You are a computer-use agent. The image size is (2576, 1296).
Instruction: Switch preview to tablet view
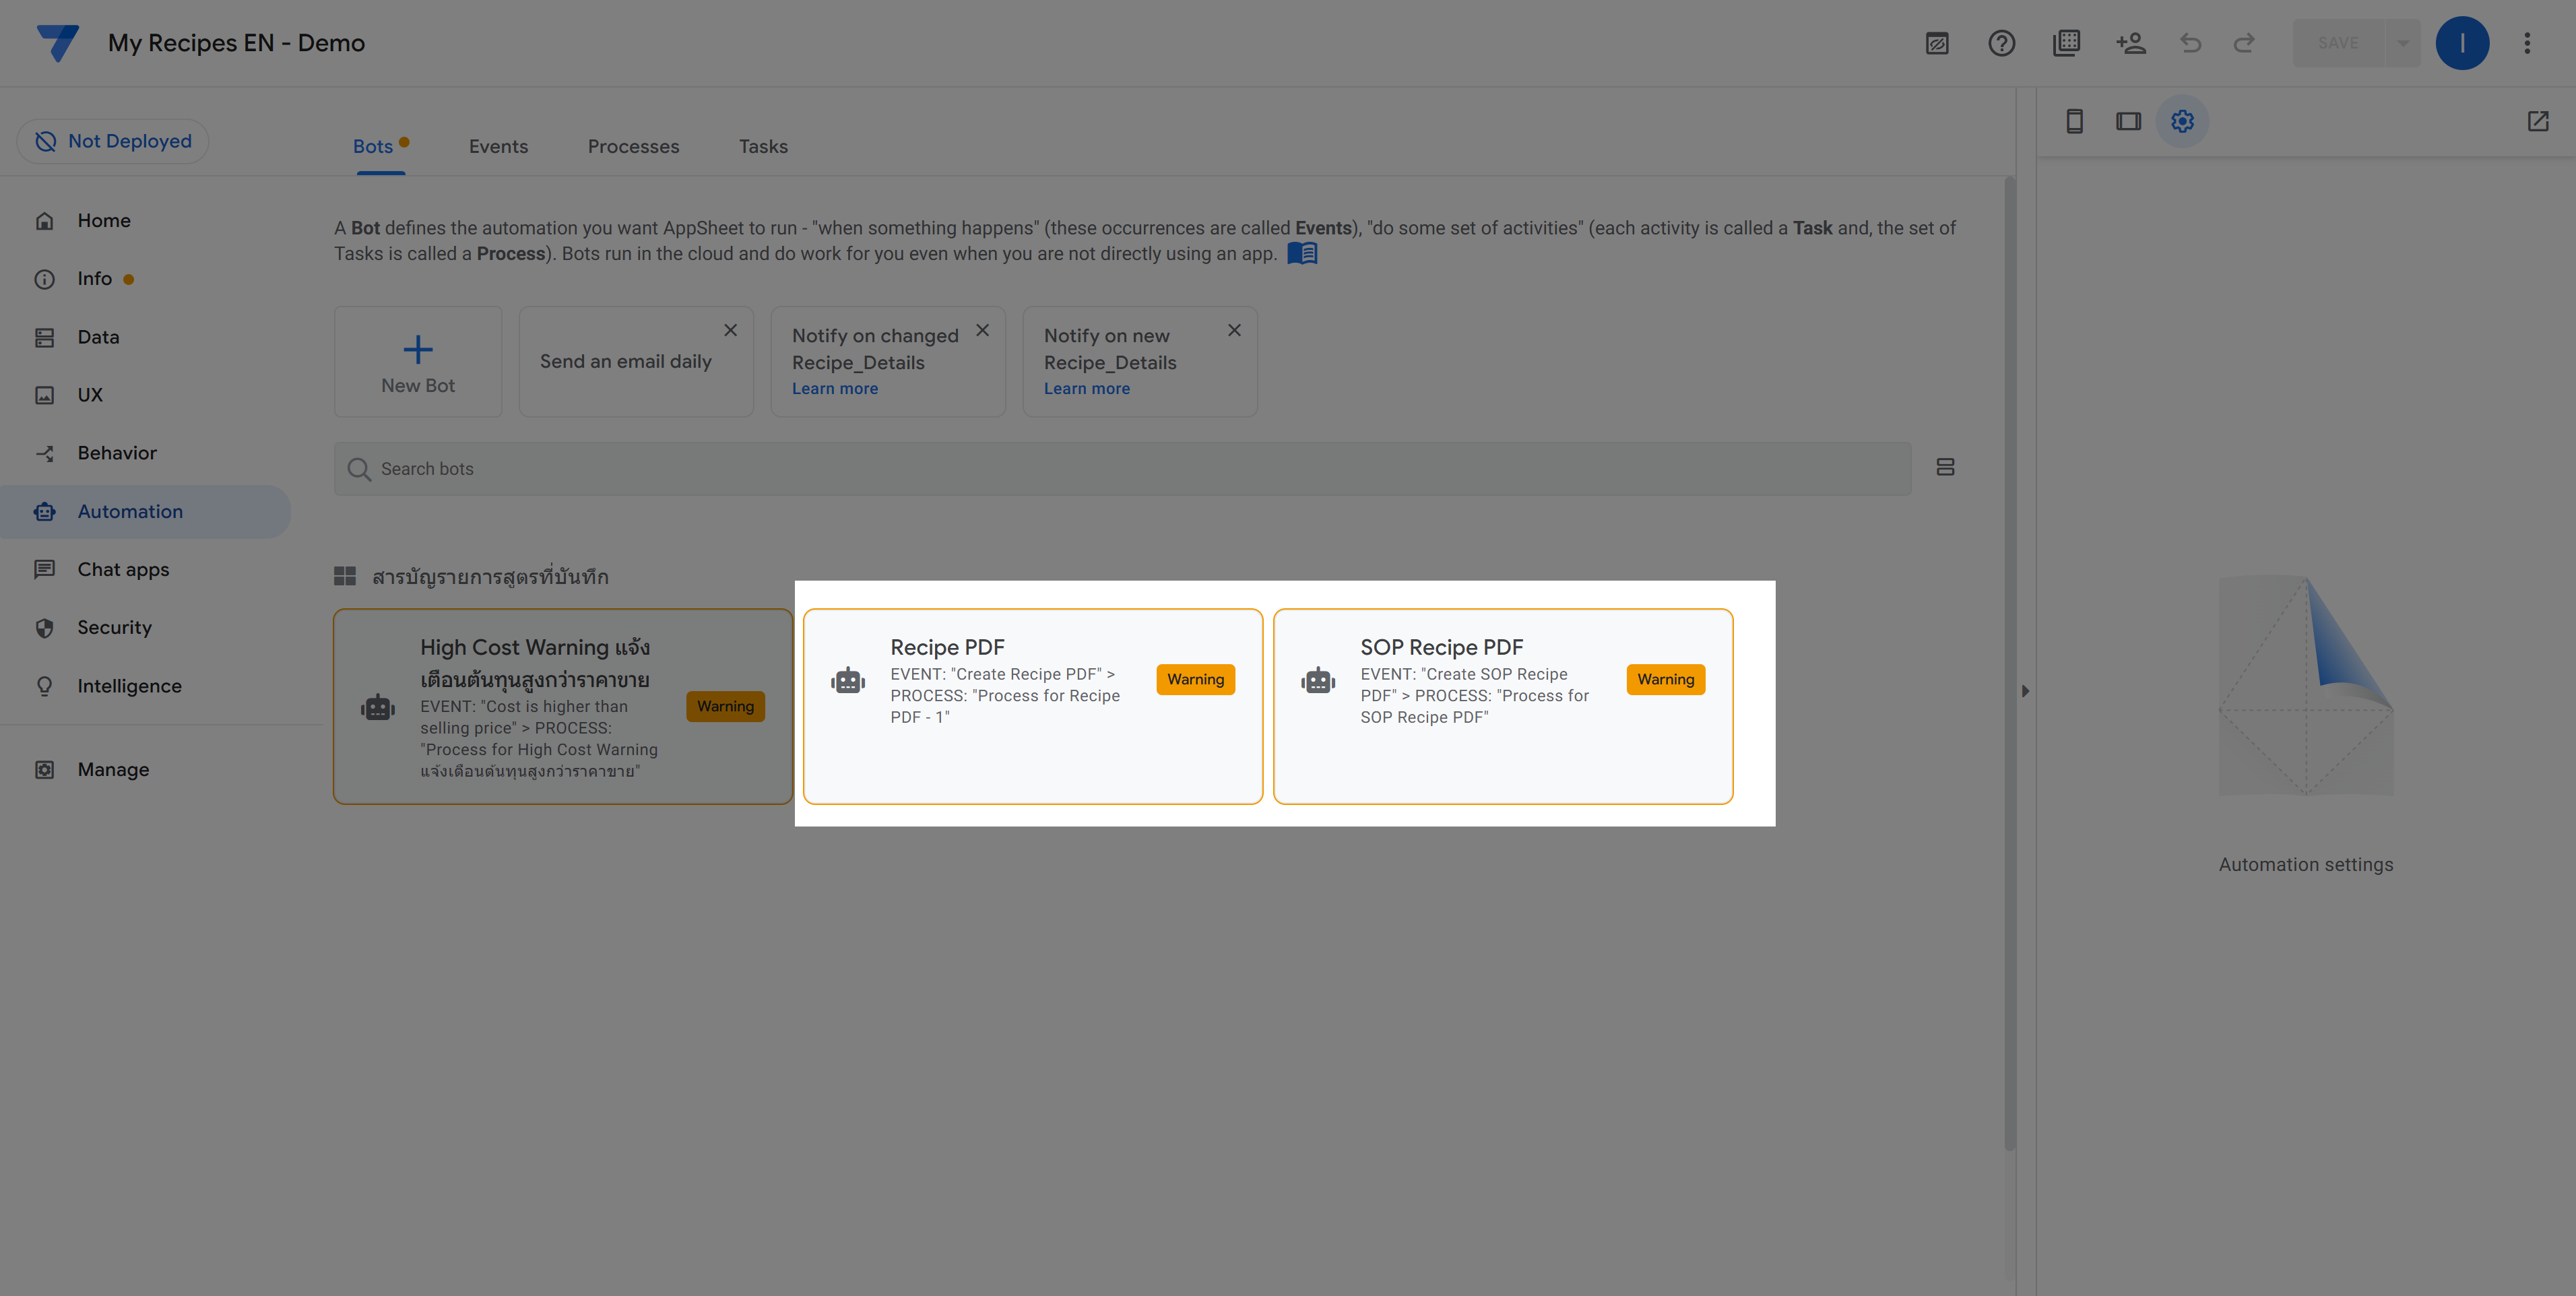(x=2128, y=121)
